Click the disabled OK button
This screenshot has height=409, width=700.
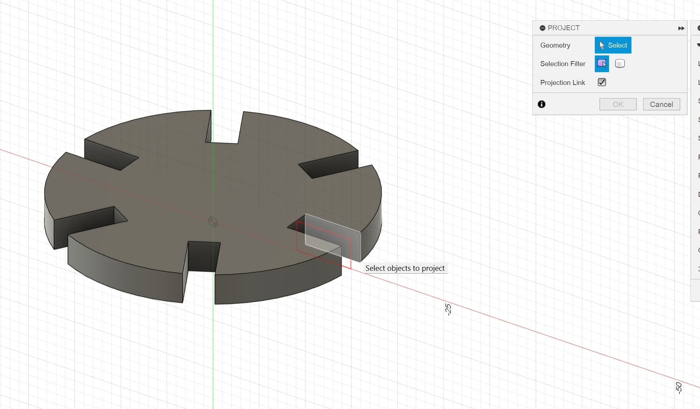click(618, 104)
